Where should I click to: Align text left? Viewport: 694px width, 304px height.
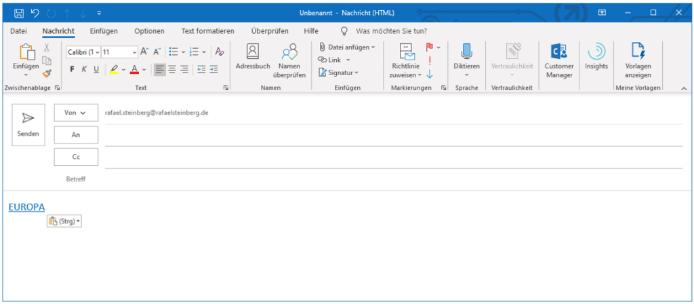(x=160, y=69)
